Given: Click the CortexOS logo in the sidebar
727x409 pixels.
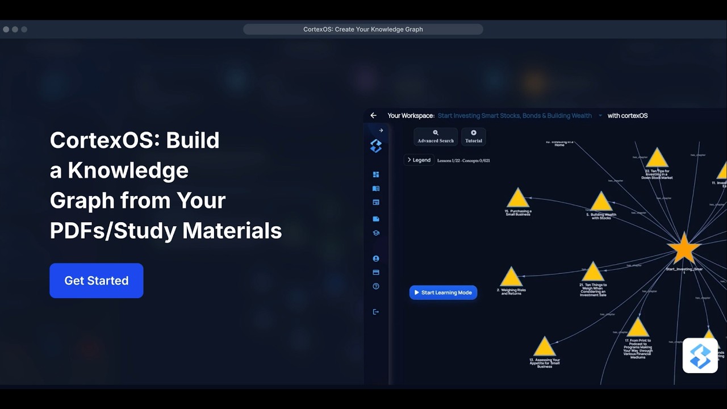Looking at the screenshot, I should (375, 146).
